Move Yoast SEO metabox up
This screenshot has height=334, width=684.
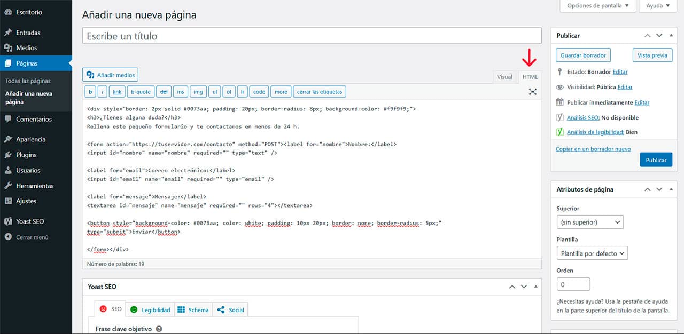[x=512, y=287]
